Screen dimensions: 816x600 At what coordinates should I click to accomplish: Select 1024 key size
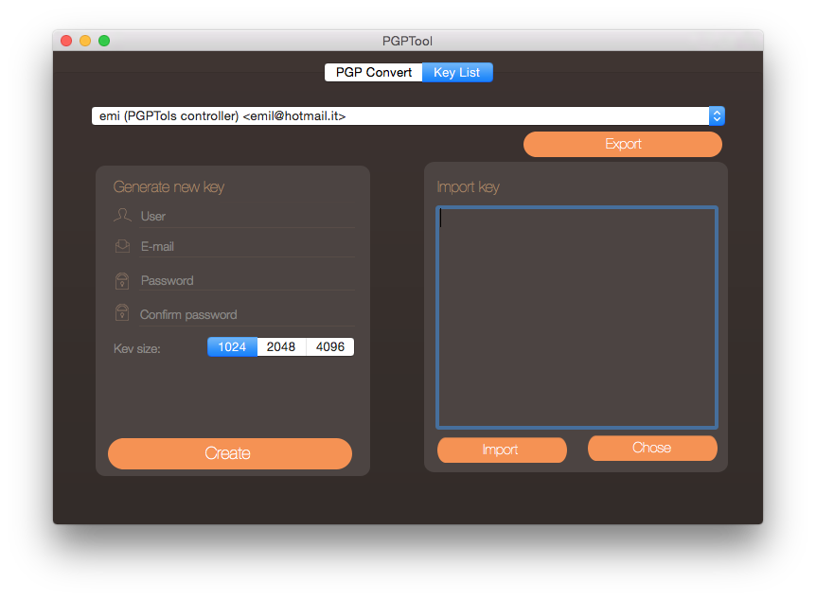tap(232, 347)
